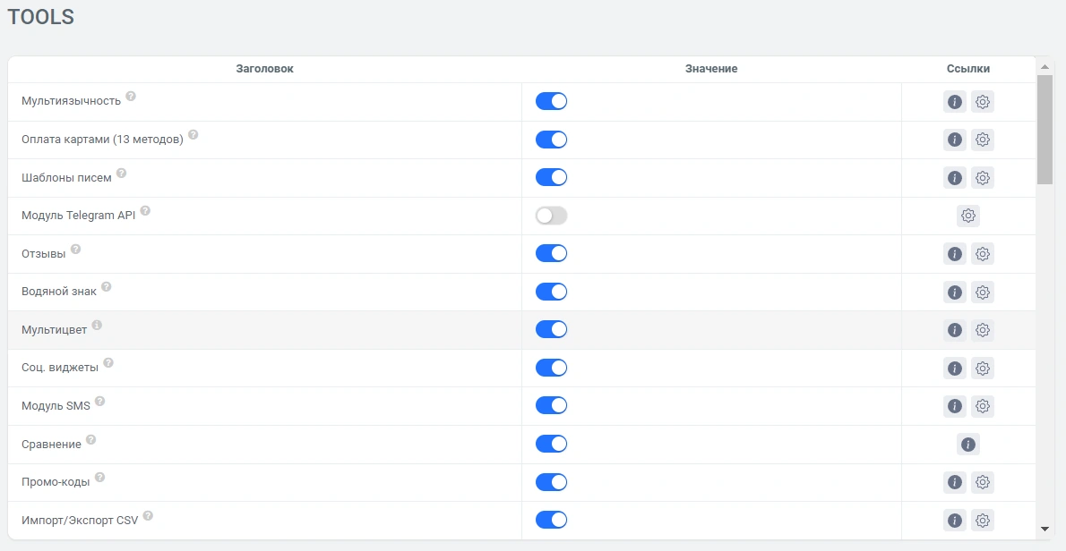Click the Значение column header
This screenshot has height=551, width=1066.
pos(711,69)
